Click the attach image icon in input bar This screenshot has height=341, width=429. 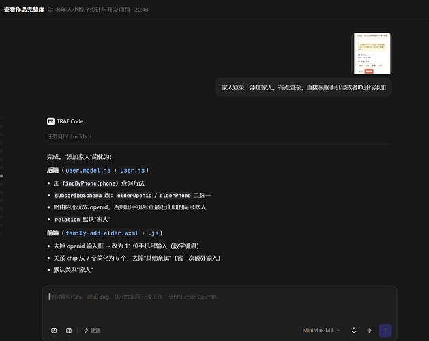69,331
